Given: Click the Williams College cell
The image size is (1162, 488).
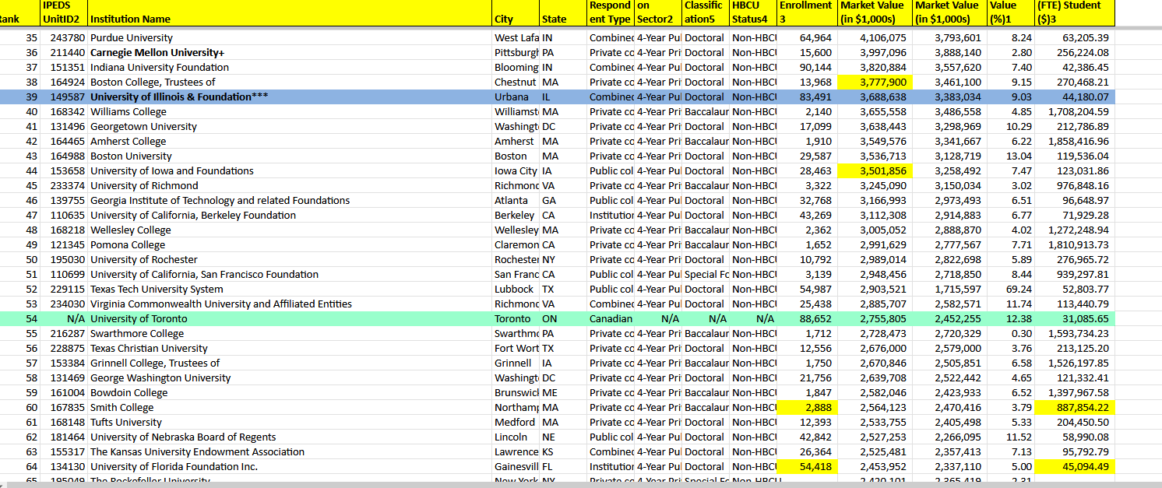Looking at the screenshot, I should click(290, 111).
